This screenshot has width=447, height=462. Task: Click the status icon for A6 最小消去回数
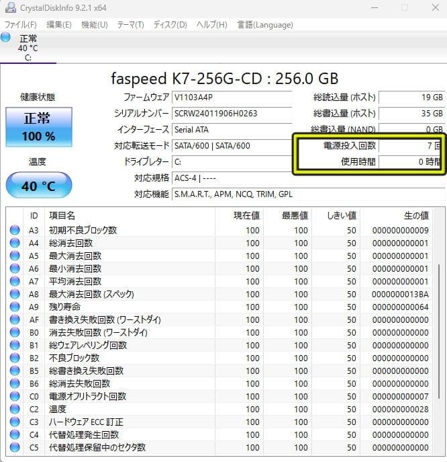tap(15, 268)
